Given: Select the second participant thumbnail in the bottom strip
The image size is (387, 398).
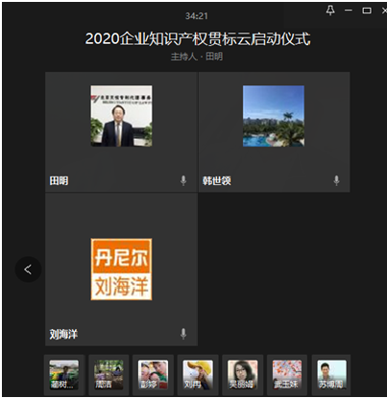Looking at the screenshot, I should click(x=109, y=375).
